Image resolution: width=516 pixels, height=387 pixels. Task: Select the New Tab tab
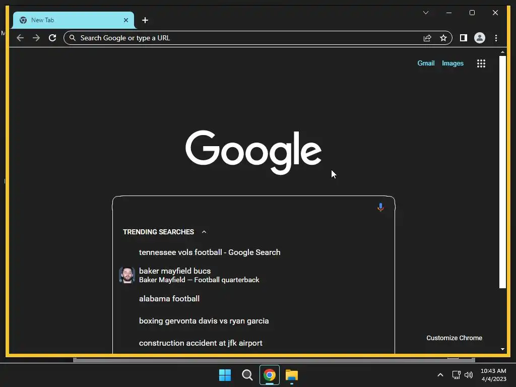[x=74, y=20]
